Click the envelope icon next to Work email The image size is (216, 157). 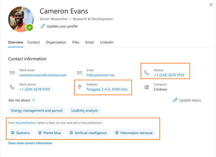tap(12, 73)
